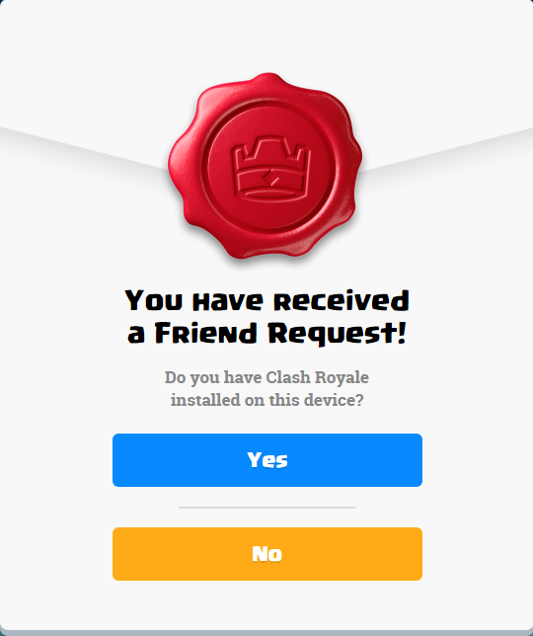Click the word 'Friend' in the heading

(x=206, y=334)
